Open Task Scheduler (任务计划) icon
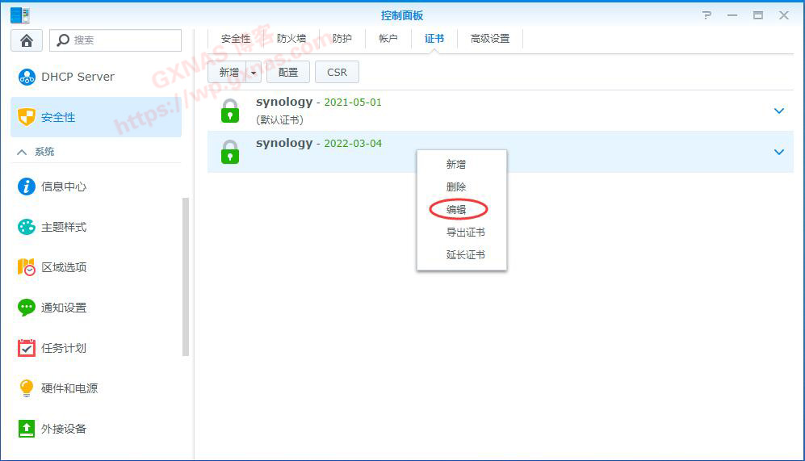Image resolution: width=805 pixels, height=461 pixels. tap(27, 348)
